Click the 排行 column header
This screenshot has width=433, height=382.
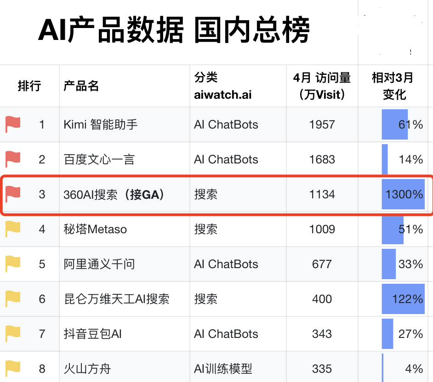29,86
